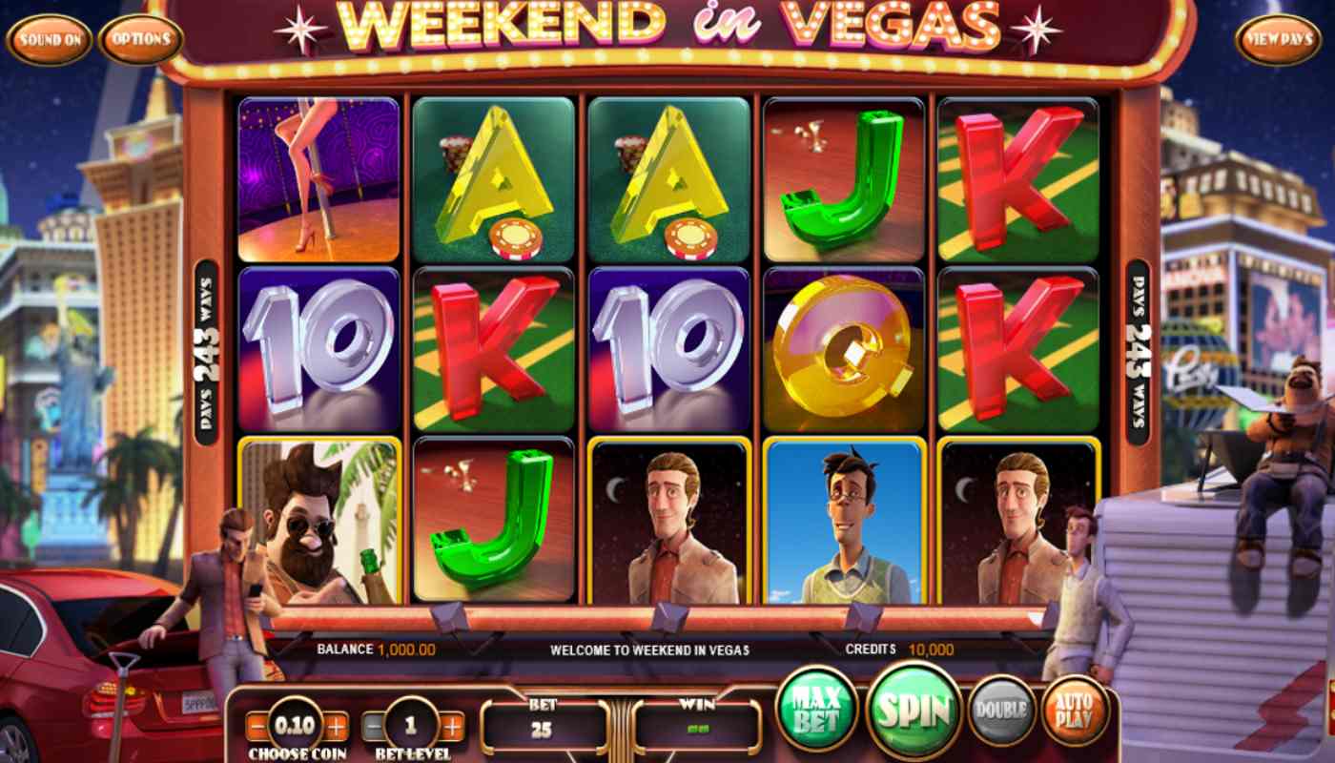
Task: Click the grey DOUBLE button
Action: 1000,710
